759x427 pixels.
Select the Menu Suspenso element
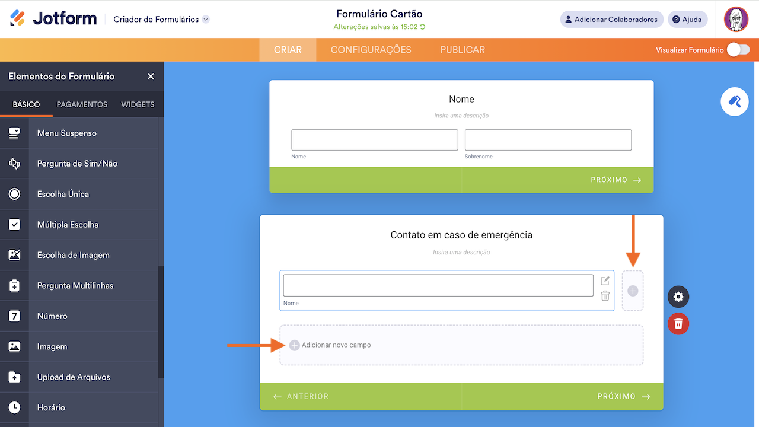pos(66,133)
